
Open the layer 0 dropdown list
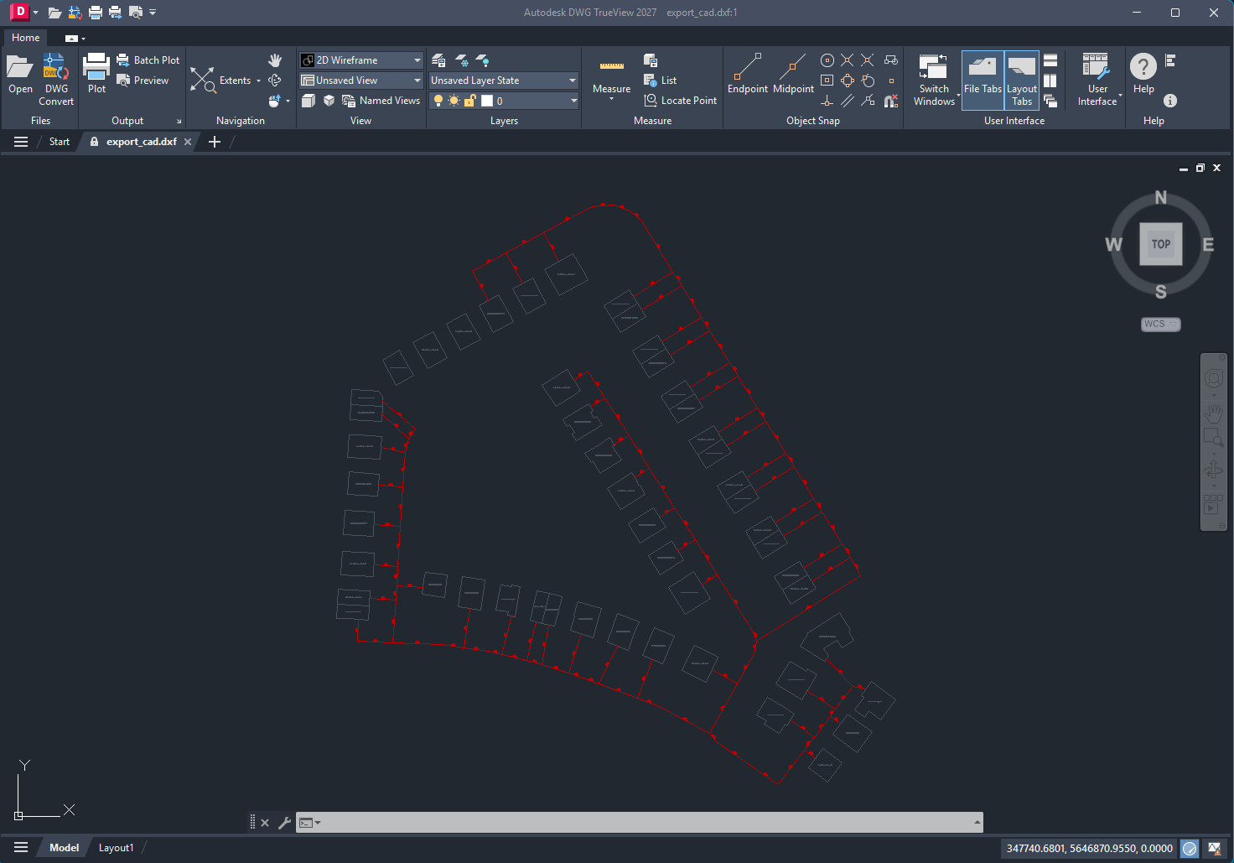coord(504,101)
